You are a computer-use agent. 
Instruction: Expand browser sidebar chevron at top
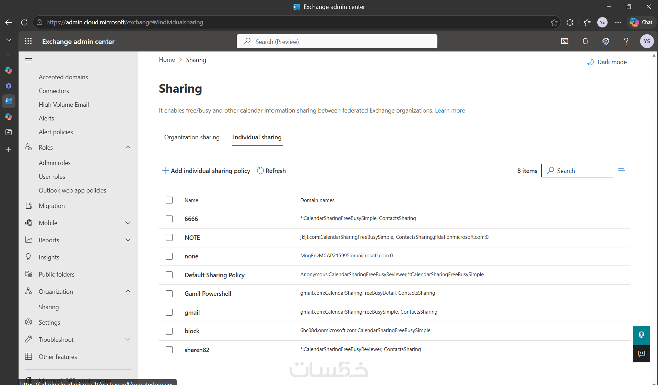click(x=9, y=40)
